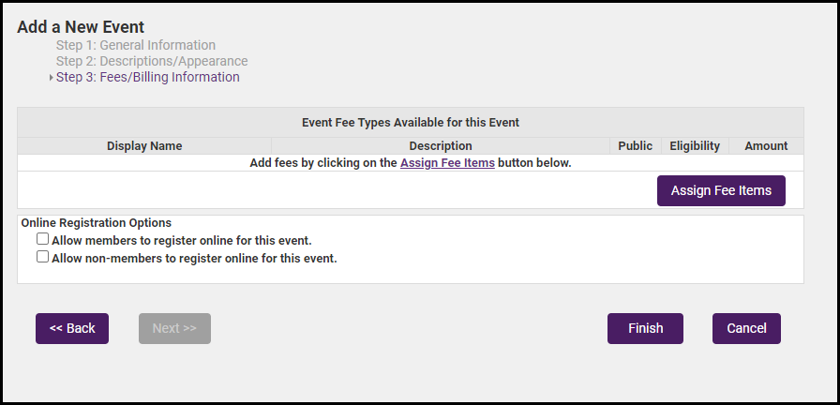The width and height of the screenshot is (840, 405).
Task: Click the Amount column header
Action: tap(766, 146)
